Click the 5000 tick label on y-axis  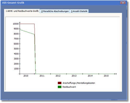(16, 49)
